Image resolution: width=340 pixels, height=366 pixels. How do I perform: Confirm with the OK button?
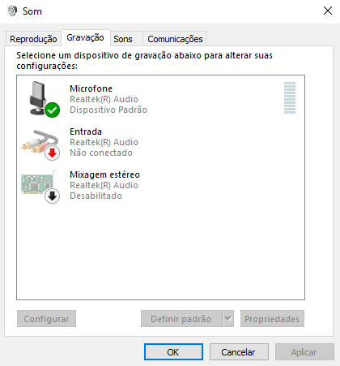[173, 352]
